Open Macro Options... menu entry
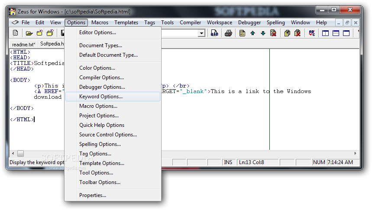The width and height of the screenshot is (372, 210). click(x=113, y=106)
